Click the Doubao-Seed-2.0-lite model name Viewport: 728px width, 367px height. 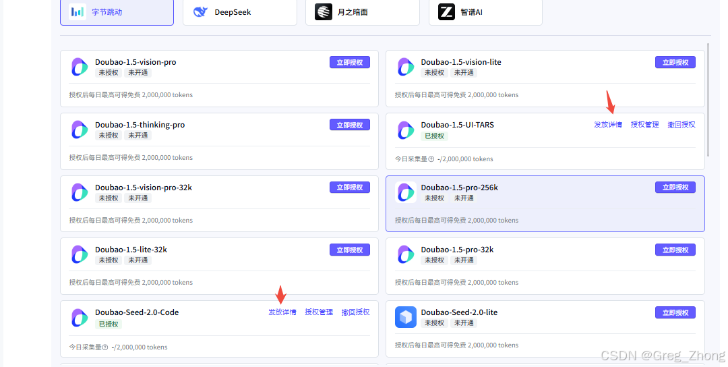click(459, 312)
